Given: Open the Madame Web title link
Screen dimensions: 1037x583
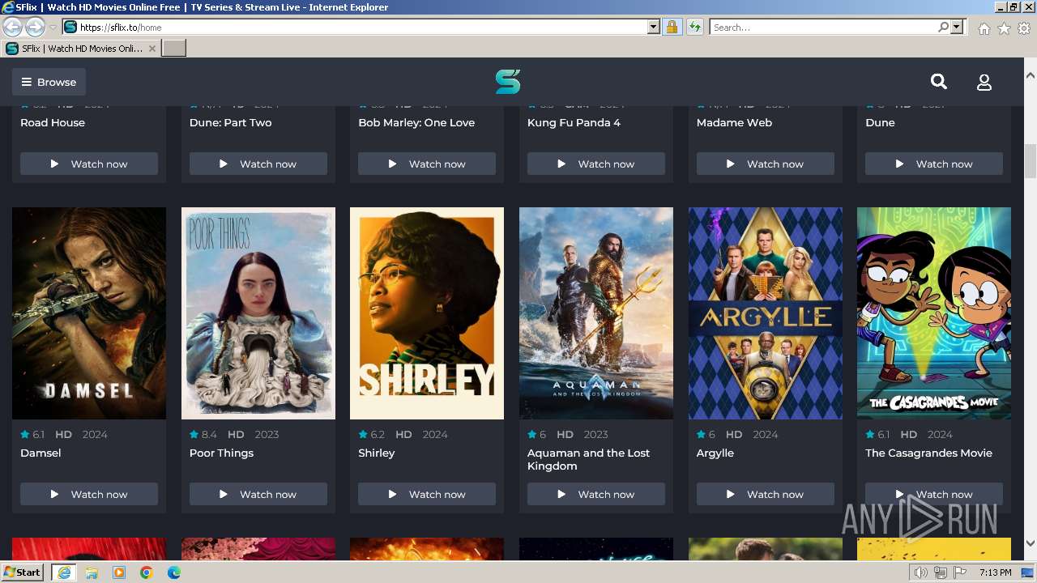Looking at the screenshot, I should tap(734, 123).
